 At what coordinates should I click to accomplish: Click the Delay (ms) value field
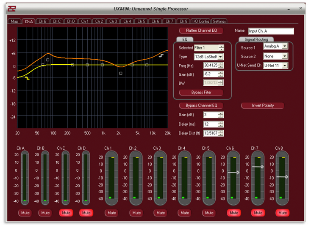(211, 124)
